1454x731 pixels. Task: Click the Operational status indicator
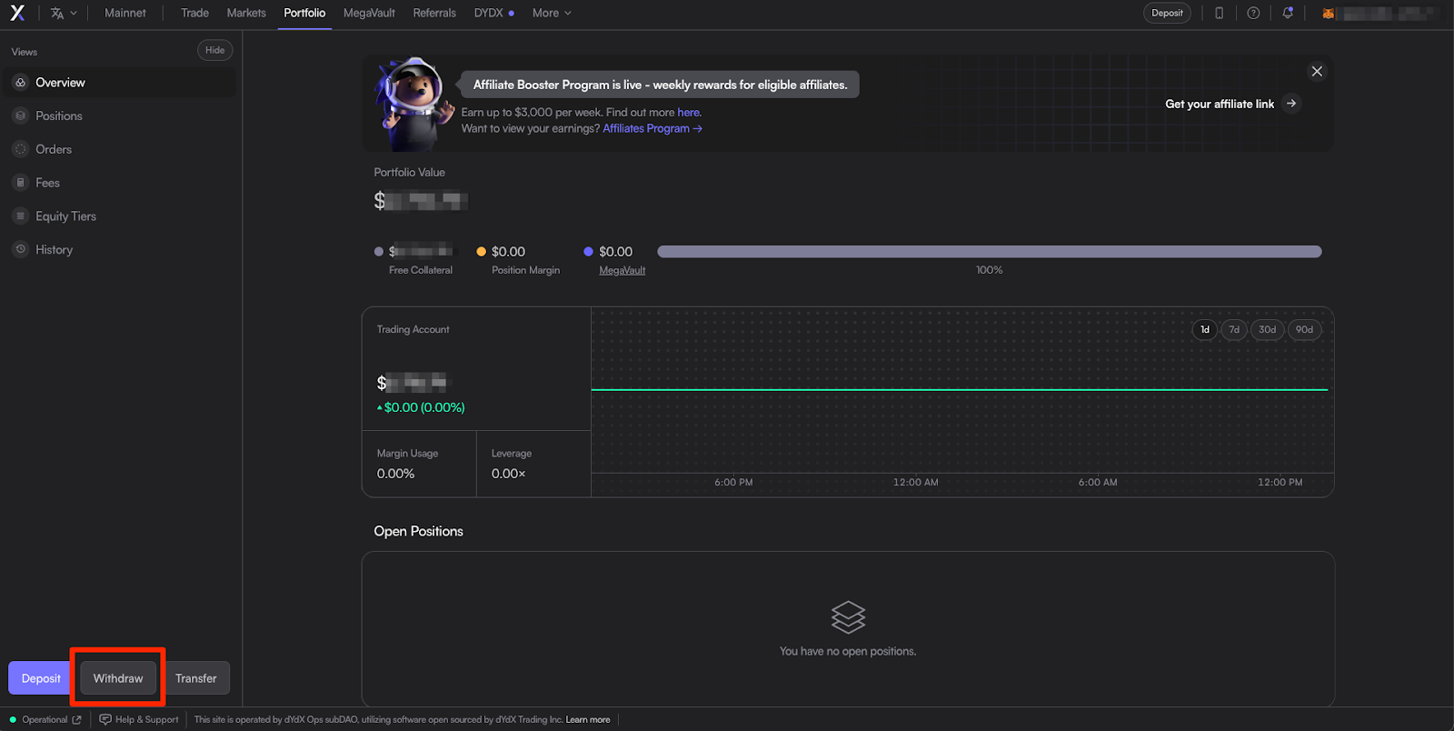[45, 719]
